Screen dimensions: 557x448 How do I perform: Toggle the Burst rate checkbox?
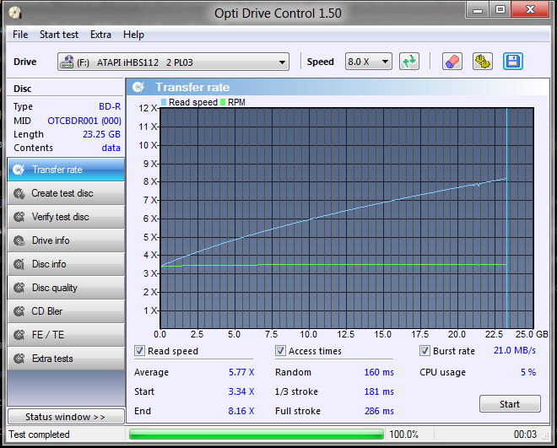[x=425, y=351]
